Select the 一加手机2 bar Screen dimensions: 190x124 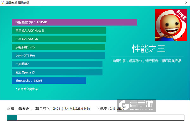(57, 64)
